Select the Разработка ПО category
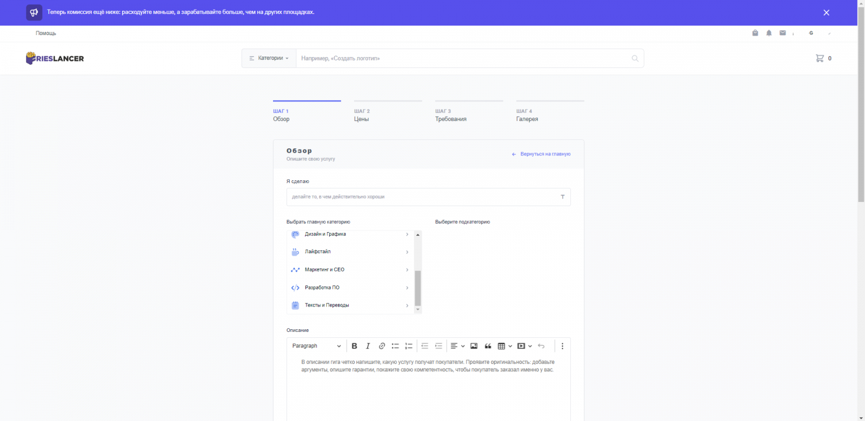865x421 pixels. pyautogui.click(x=350, y=288)
